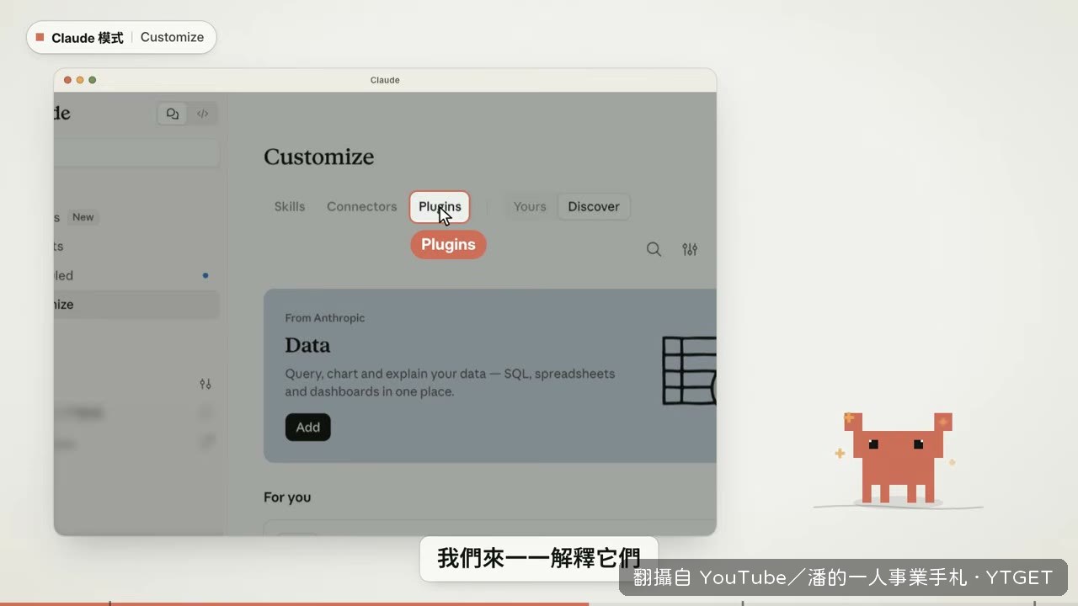The height and width of the screenshot is (606, 1078).
Task: Toggle the view to Yours
Action: [x=530, y=206]
